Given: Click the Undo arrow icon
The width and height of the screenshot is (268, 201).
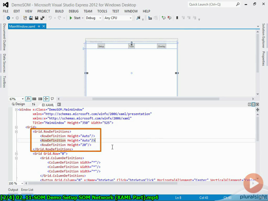Looking at the screenshot, I should pyautogui.click(x=50, y=18).
